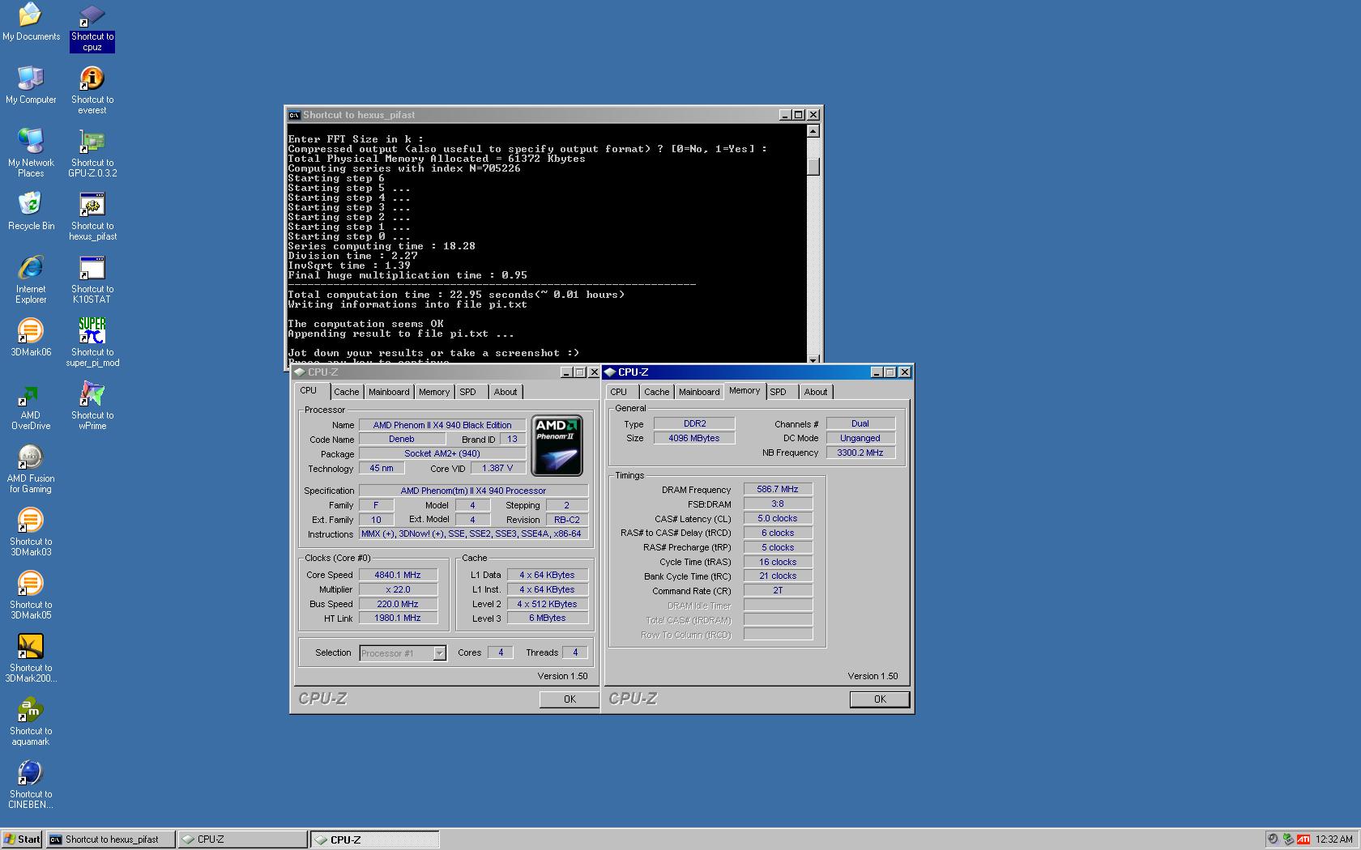Launch the 3DMark200... shortcut icon
The height and width of the screenshot is (850, 1361).
[x=31, y=659]
